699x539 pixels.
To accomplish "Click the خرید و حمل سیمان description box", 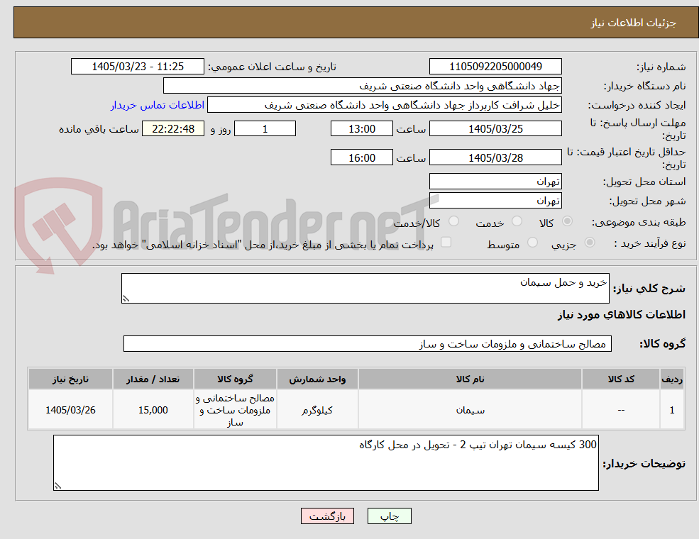I will (365, 288).
